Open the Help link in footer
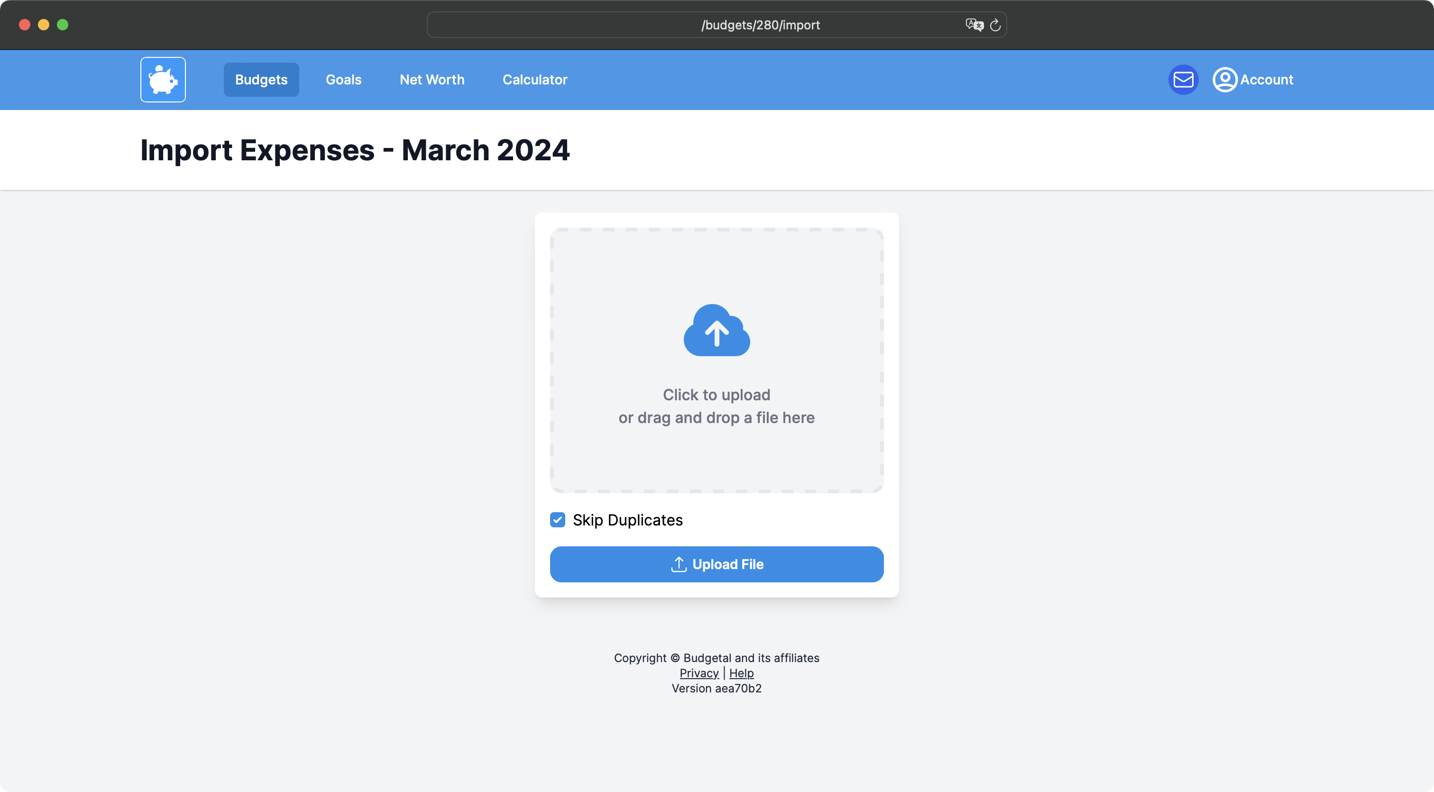The height and width of the screenshot is (792, 1434). [x=741, y=673]
